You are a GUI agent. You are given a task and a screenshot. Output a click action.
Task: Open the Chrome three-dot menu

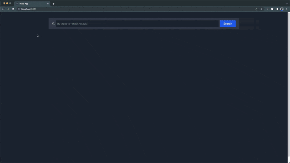(287, 9)
